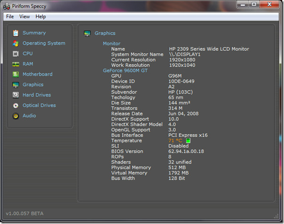Open the Help menu
Screen dimensions: 284x224
(x=40, y=16)
